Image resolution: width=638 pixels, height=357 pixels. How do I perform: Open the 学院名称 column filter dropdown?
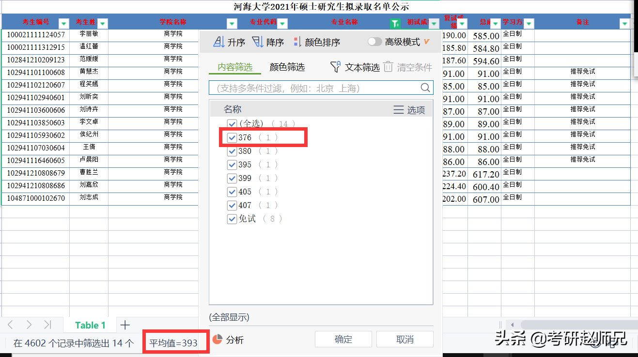click(x=231, y=22)
